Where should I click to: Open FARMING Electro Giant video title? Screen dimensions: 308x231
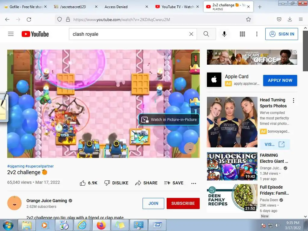[x=274, y=158]
